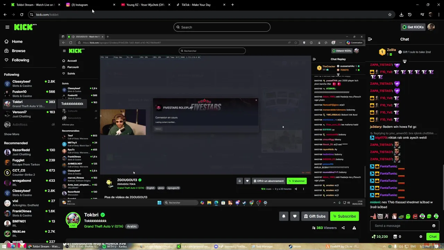The height and width of the screenshot is (250, 444).
Task: Click Show more under Following
Action: click(x=12, y=134)
